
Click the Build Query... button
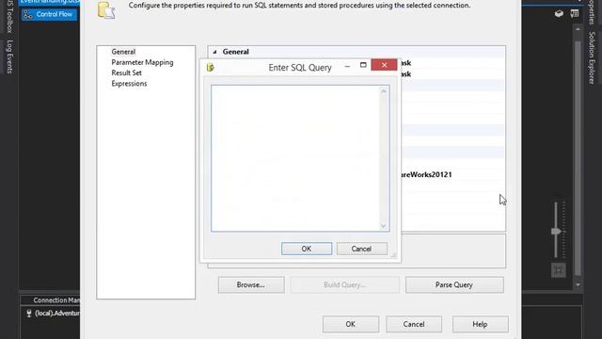coord(344,284)
